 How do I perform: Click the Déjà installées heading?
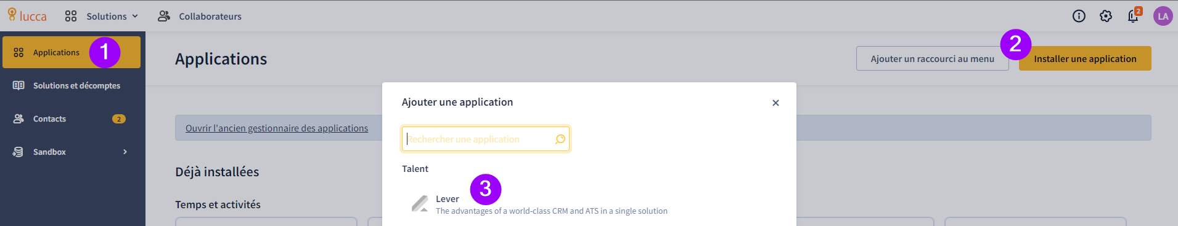217,171
